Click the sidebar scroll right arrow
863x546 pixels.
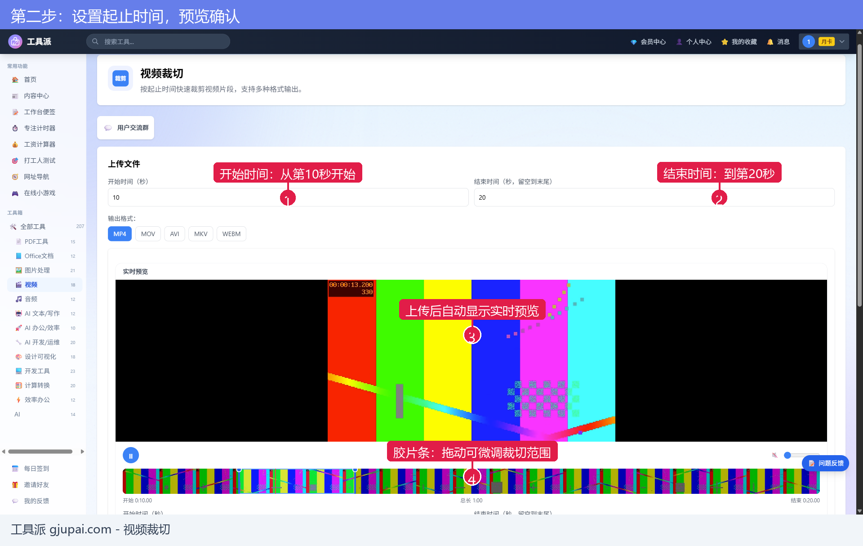(82, 452)
